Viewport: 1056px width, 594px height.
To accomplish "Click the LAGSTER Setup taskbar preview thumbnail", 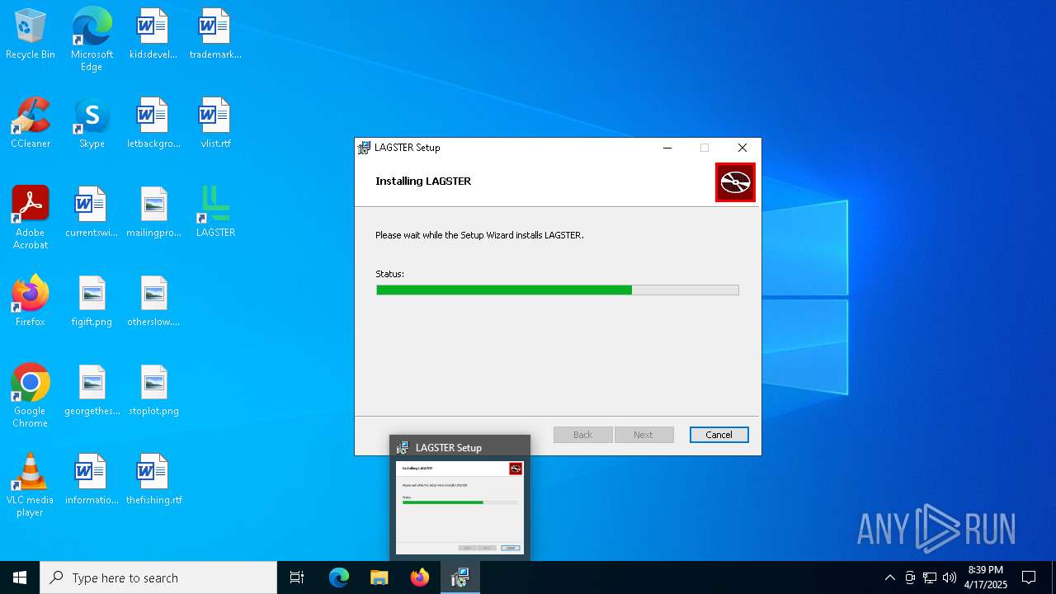I will click(x=460, y=507).
